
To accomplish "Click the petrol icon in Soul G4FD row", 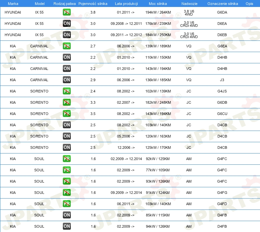I will tap(66, 204).
